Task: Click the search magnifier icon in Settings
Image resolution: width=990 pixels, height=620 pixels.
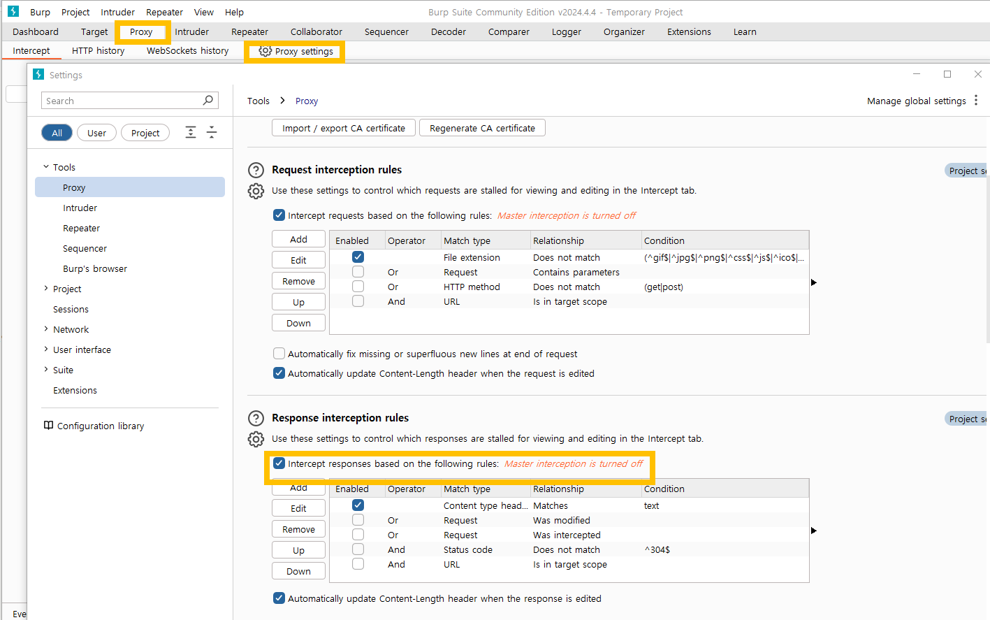Action: (x=208, y=101)
